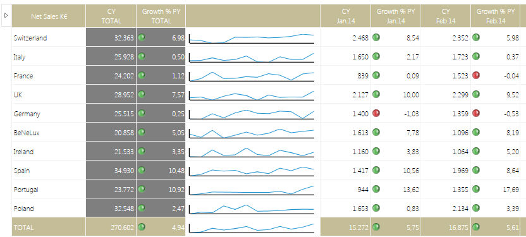
Task: Click Portugal's green Jan.14 growth indicator
Action: [376, 189]
